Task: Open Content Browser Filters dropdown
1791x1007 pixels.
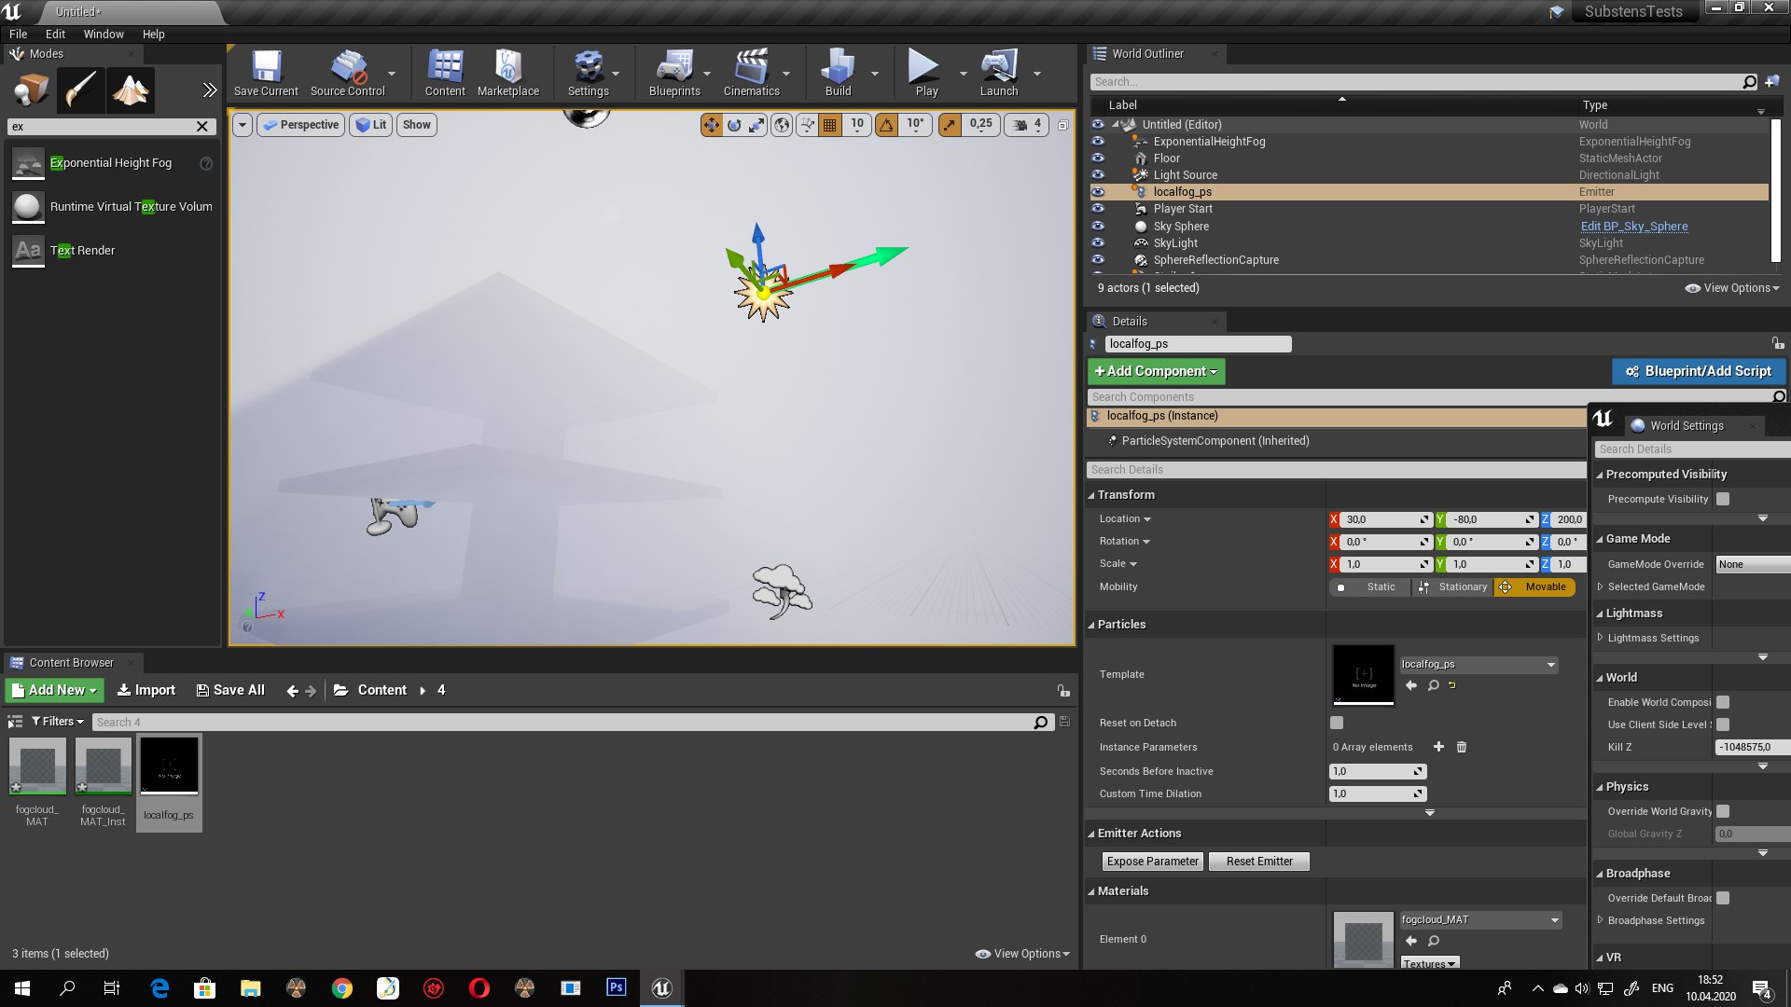Action: coord(57,722)
